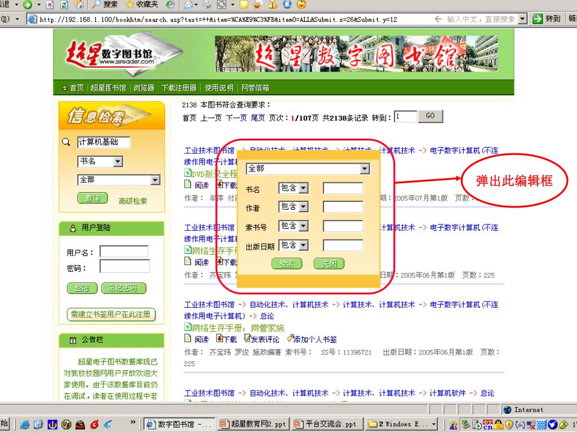Go to 下一页 next page link

tap(236, 118)
